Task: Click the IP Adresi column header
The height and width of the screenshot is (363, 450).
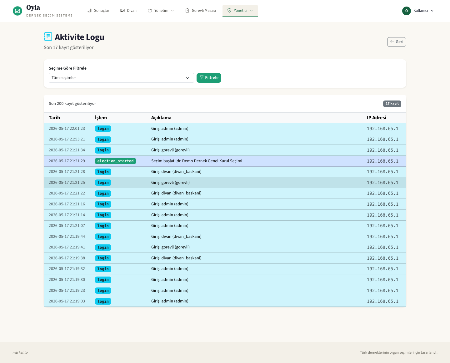Action: (377, 118)
